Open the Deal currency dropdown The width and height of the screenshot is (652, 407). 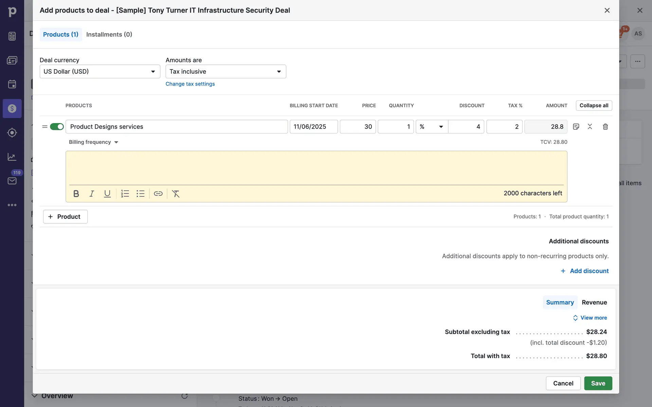pyautogui.click(x=100, y=72)
